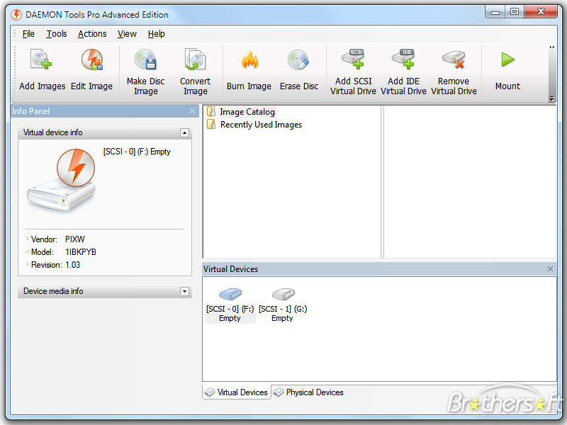Open the View menu
Screen dimensions: 567x425
127,34
